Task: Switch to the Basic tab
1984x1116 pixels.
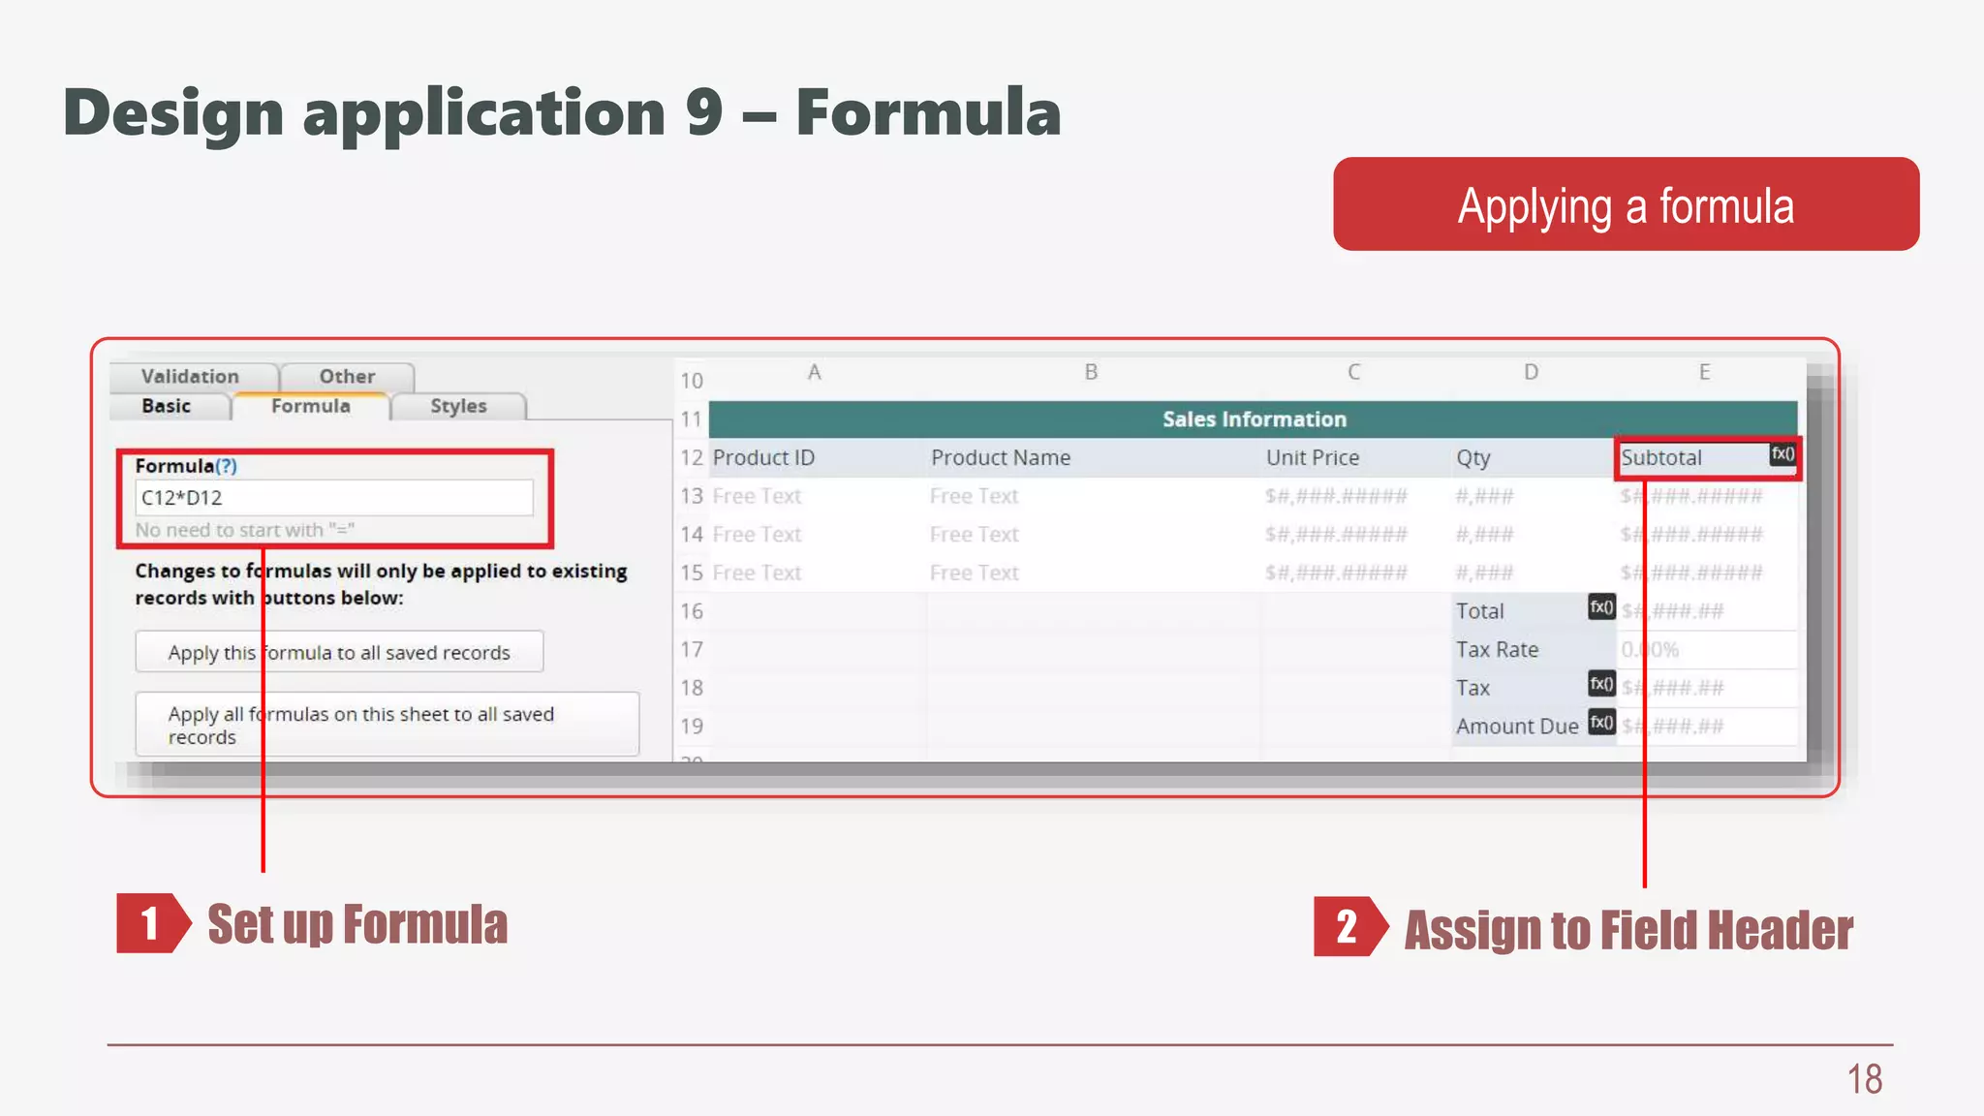Action: 167,406
